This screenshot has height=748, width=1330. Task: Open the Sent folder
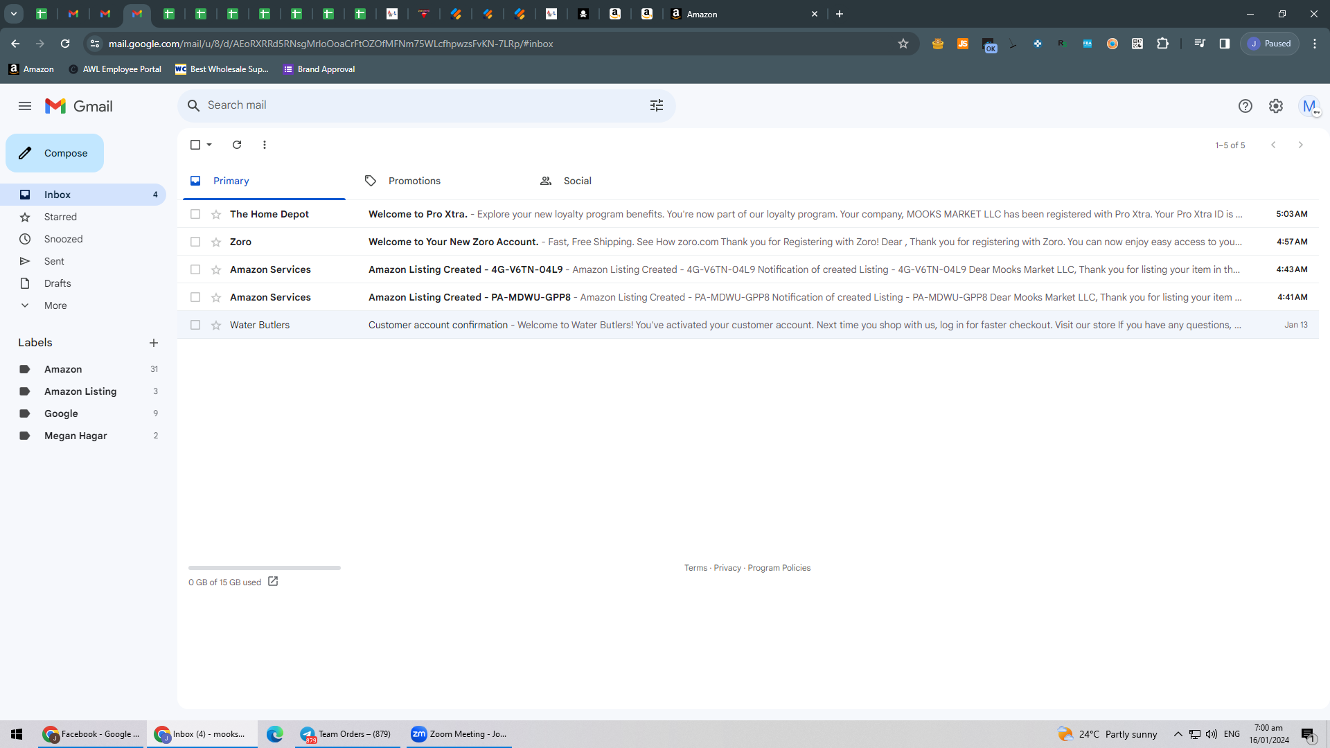83,261
